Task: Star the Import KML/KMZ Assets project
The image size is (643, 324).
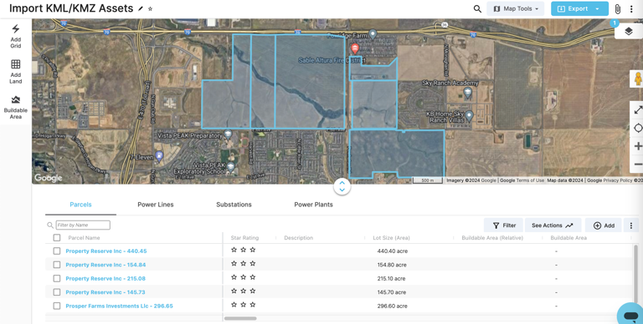Action: pyautogui.click(x=150, y=8)
